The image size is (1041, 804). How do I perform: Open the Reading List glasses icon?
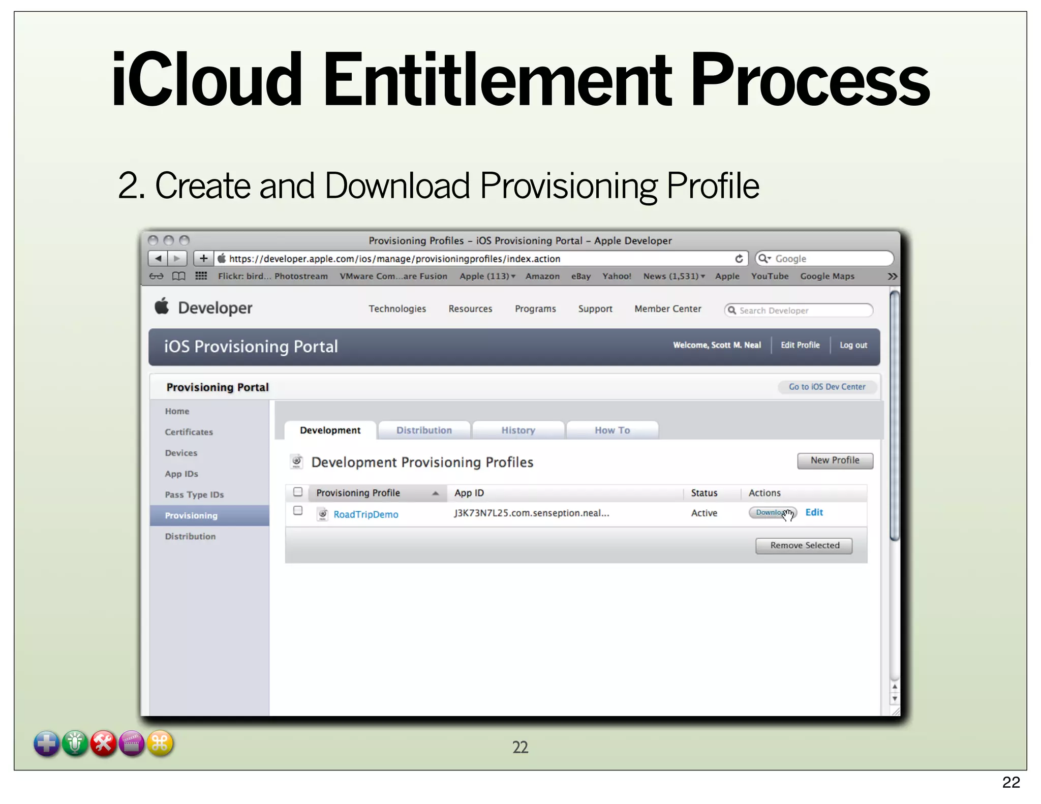(156, 276)
